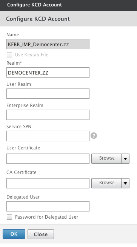Screen dimensions: 137x247
Task: Click the gray Configure KCD Account section header
Action: click(x=69, y=19)
